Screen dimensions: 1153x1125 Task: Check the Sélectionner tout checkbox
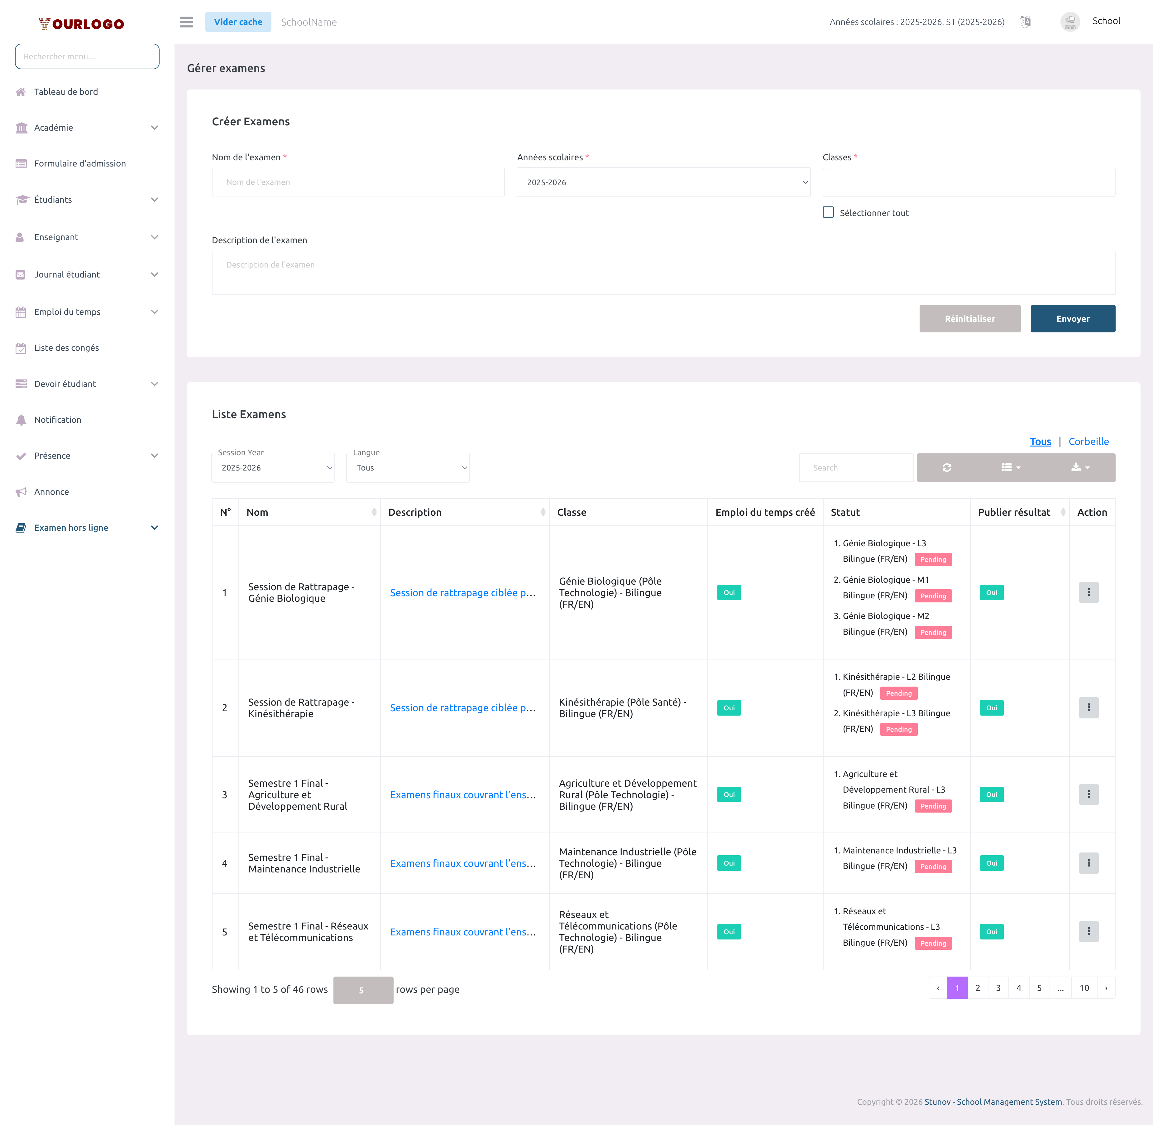coord(828,212)
